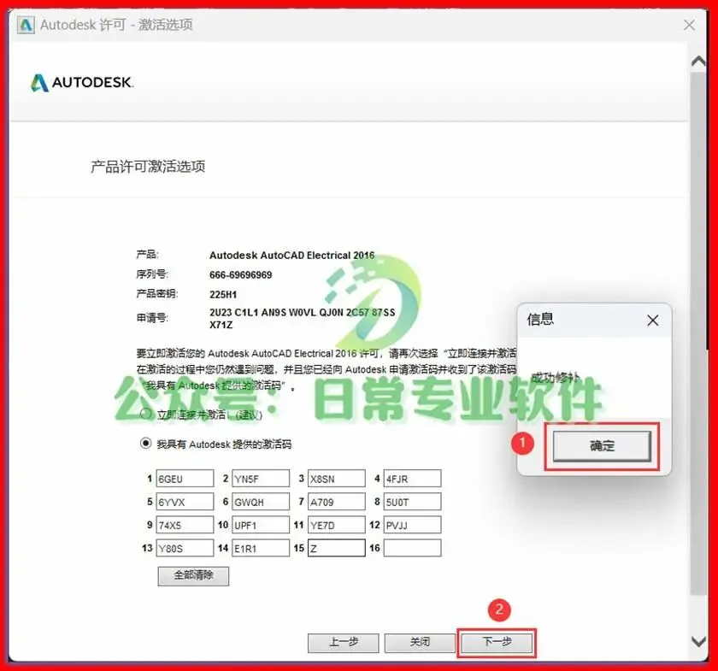This screenshot has width=718, height=671.
Task: Click product name Autodesk AutoCAD Electrical 2016
Action: pos(291,255)
